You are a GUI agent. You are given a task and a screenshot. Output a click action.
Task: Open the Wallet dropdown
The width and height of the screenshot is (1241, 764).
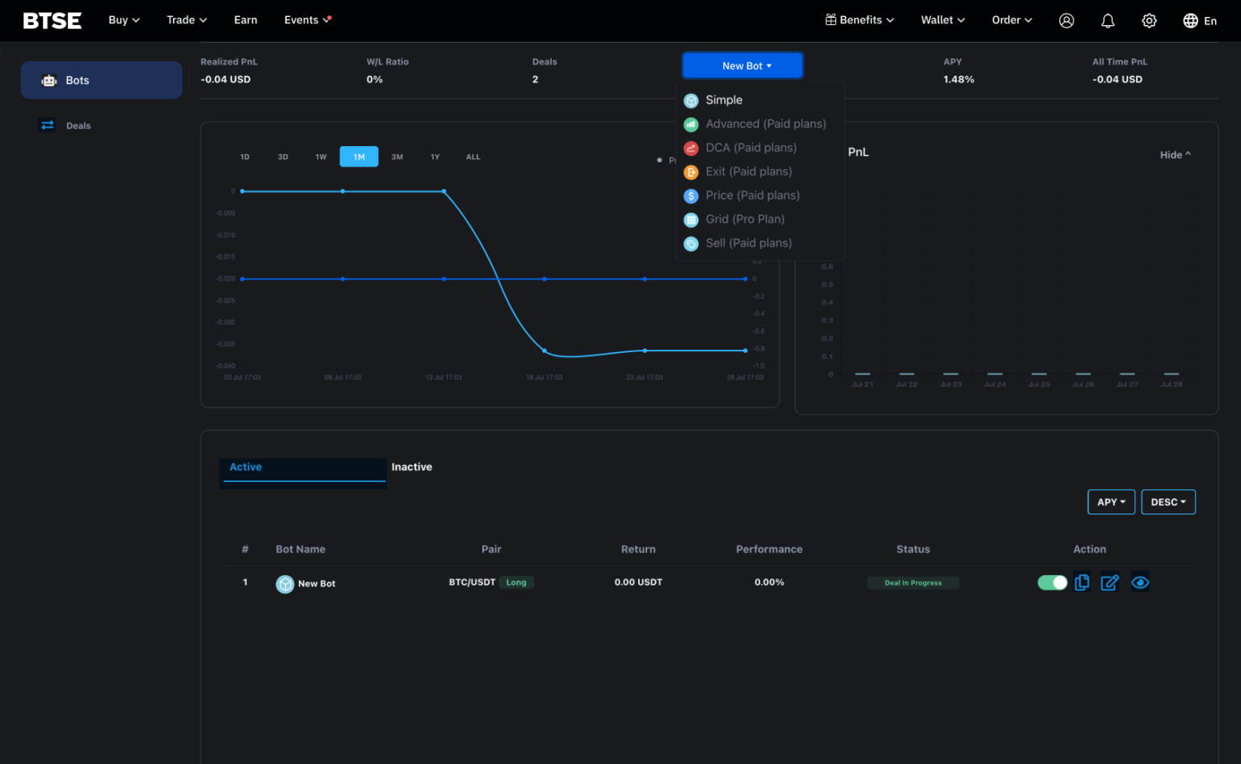pyautogui.click(x=943, y=20)
